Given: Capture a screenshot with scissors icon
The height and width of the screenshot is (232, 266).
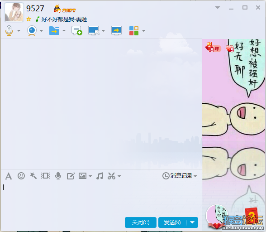Looking at the screenshot, I should point(111,176).
